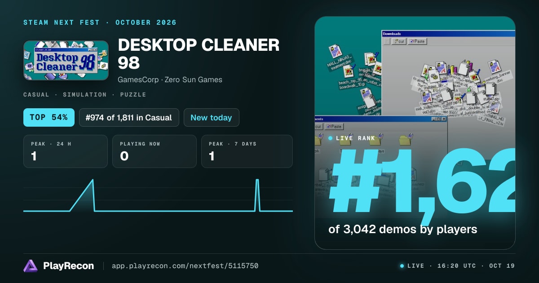
Task: Click the OCT 19 date in footer
Action: pyautogui.click(x=502, y=266)
